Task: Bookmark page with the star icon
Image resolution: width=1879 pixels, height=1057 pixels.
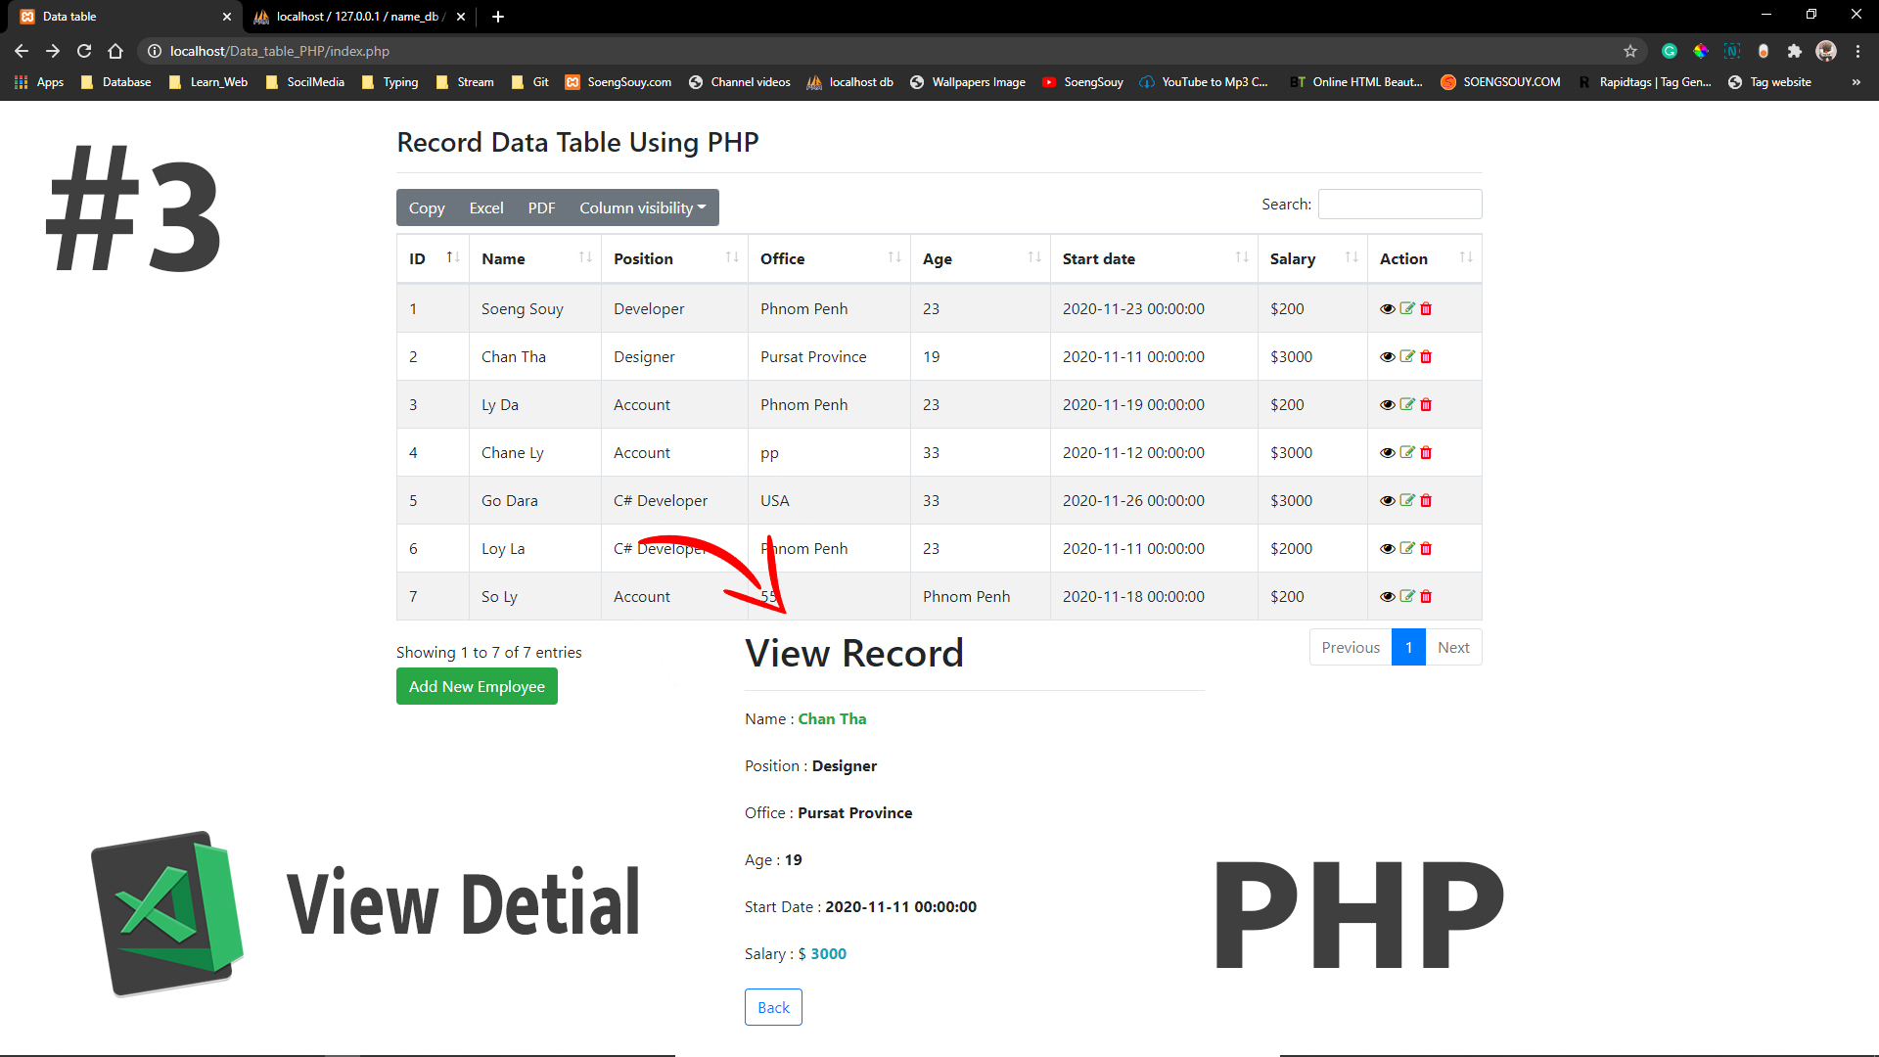Action: (1629, 51)
